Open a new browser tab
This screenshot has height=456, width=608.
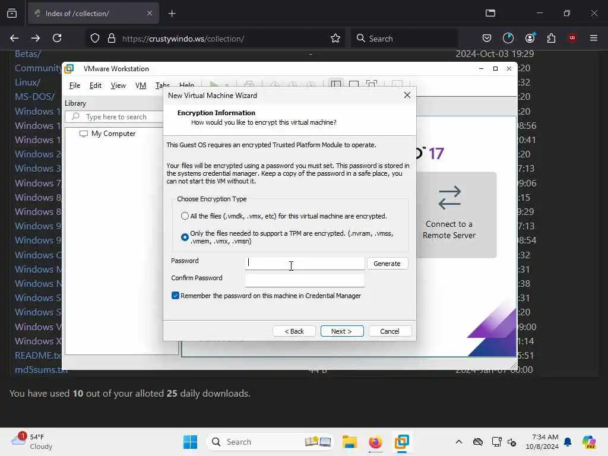click(x=172, y=14)
